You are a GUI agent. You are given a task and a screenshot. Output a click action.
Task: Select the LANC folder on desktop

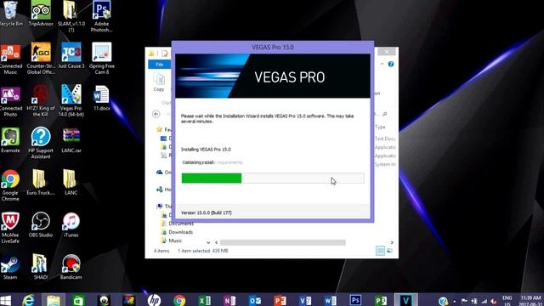pyautogui.click(x=71, y=183)
